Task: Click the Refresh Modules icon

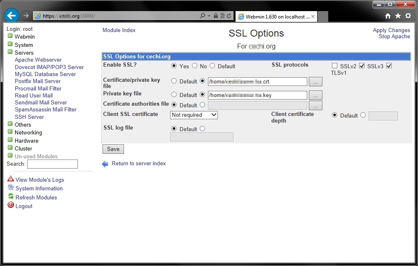Action: 11,197
